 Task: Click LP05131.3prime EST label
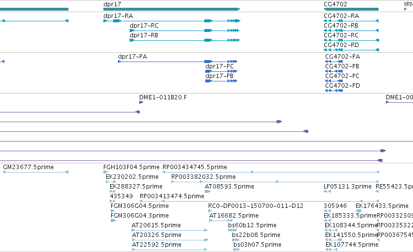347,187
